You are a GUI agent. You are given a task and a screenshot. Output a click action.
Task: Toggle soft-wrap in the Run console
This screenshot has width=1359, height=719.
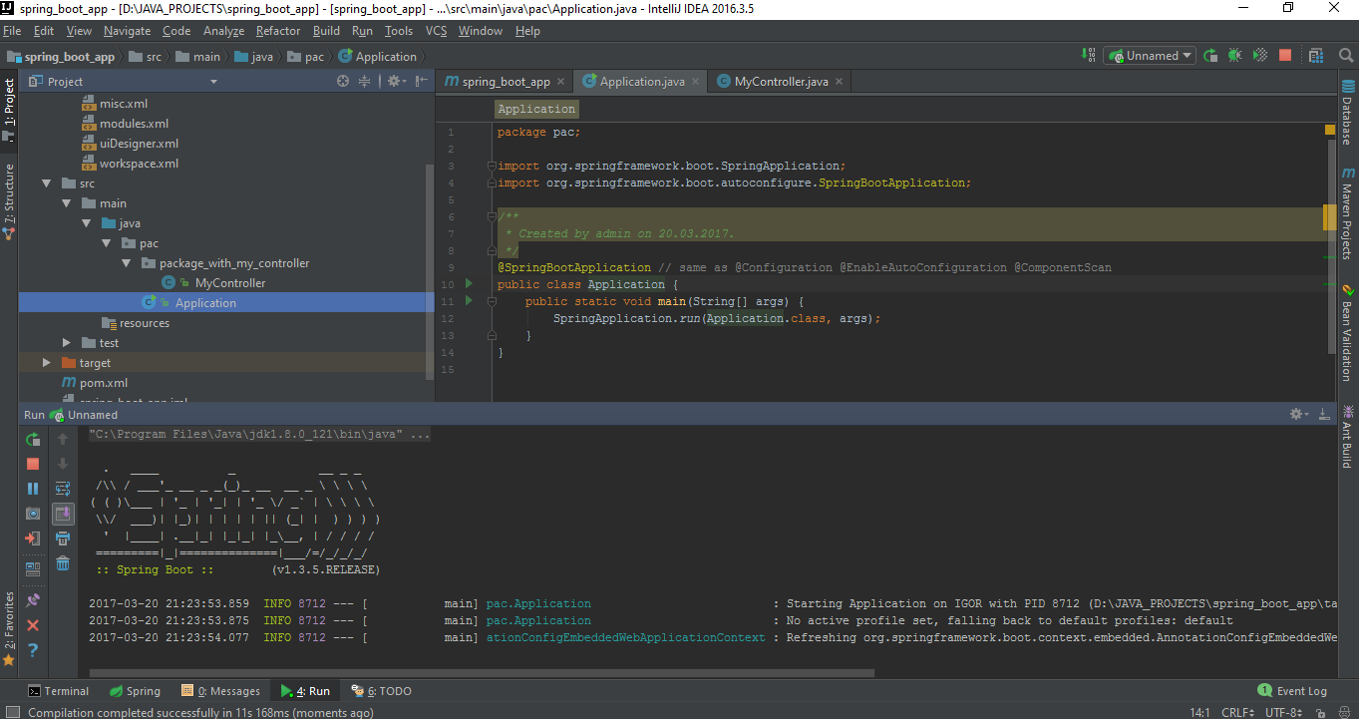[62, 488]
